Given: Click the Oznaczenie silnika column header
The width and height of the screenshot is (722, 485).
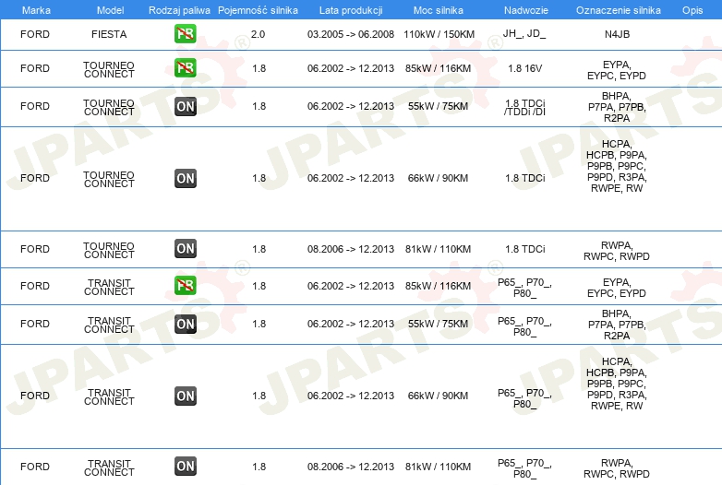Looking at the screenshot, I should [x=618, y=10].
